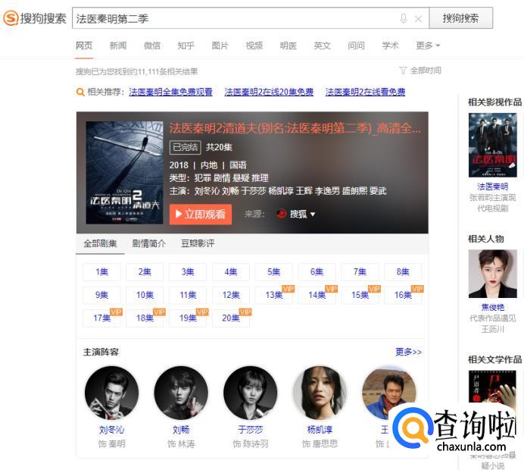Open VIP episode 15集

tap(360, 295)
